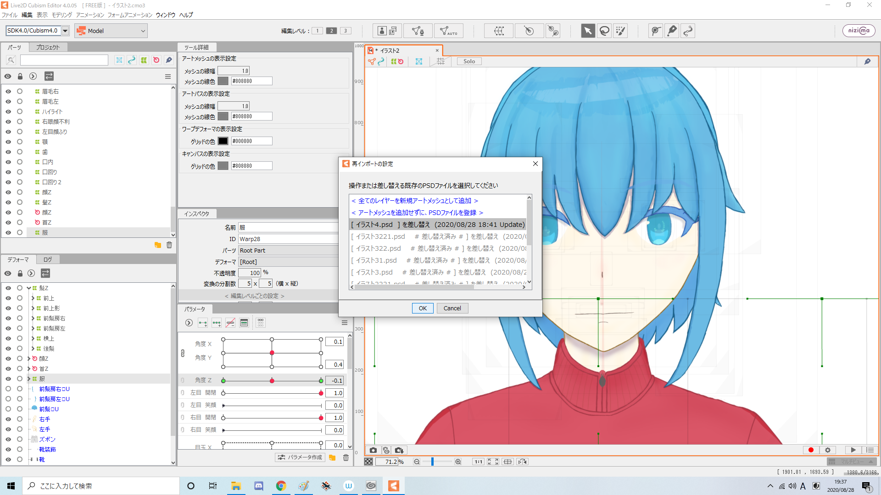Select the arrow selection tool
The image size is (881, 495).
click(588, 31)
